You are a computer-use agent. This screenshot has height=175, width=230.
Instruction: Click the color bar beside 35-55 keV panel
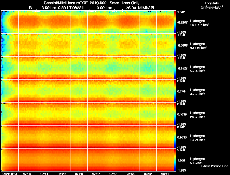175,91
